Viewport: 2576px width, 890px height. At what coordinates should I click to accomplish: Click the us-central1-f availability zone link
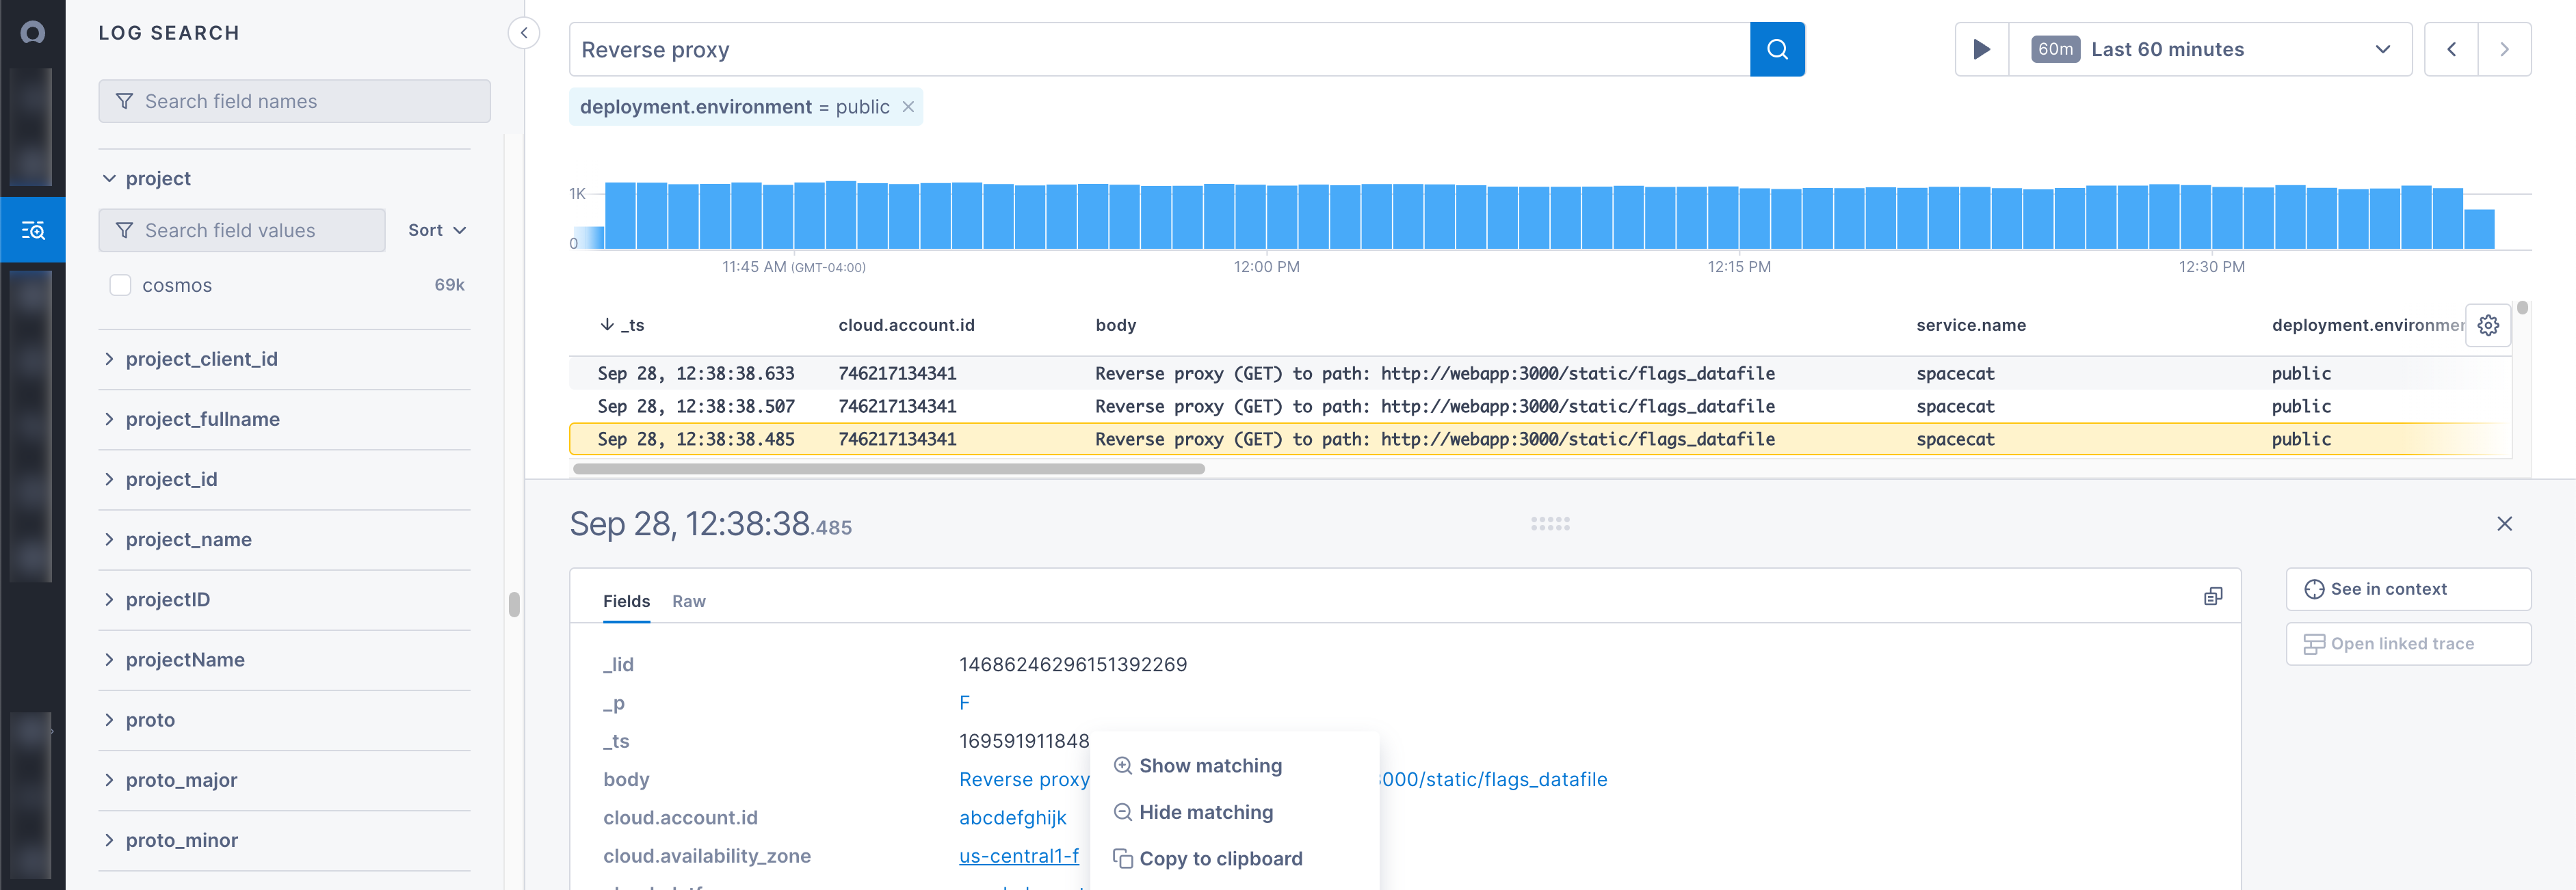1018,856
